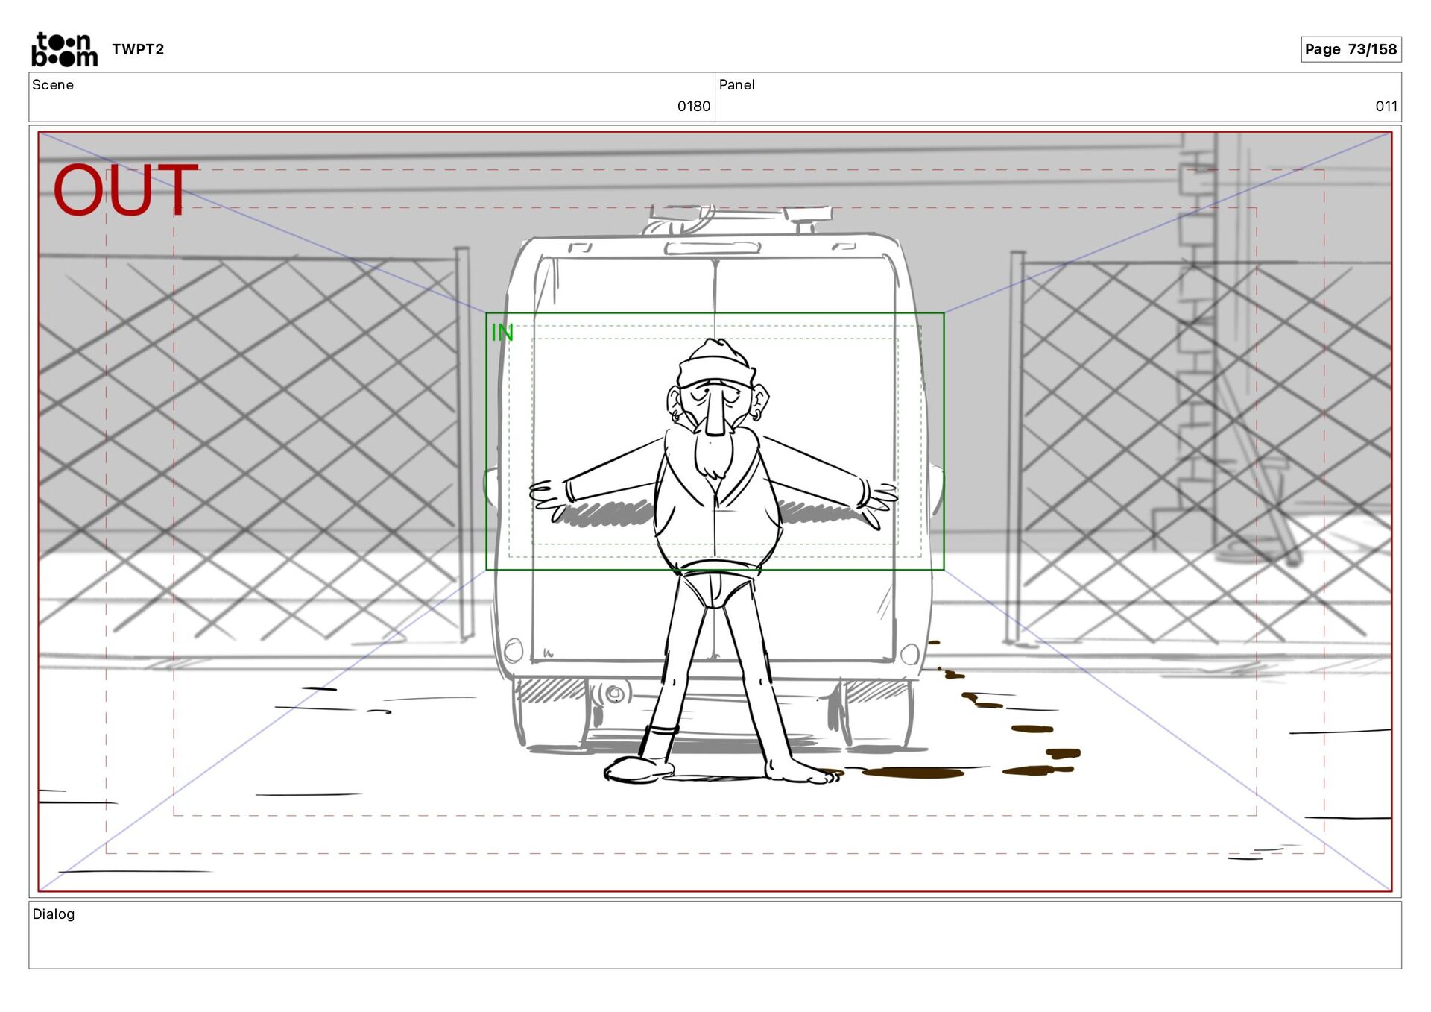Click the van's roof light bar
The width and height of the screenshot is (1431, 1012).
click(736, 216)
